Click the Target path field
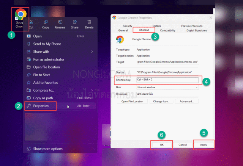This screenshot has height=166, width=243. pos(167,62)
